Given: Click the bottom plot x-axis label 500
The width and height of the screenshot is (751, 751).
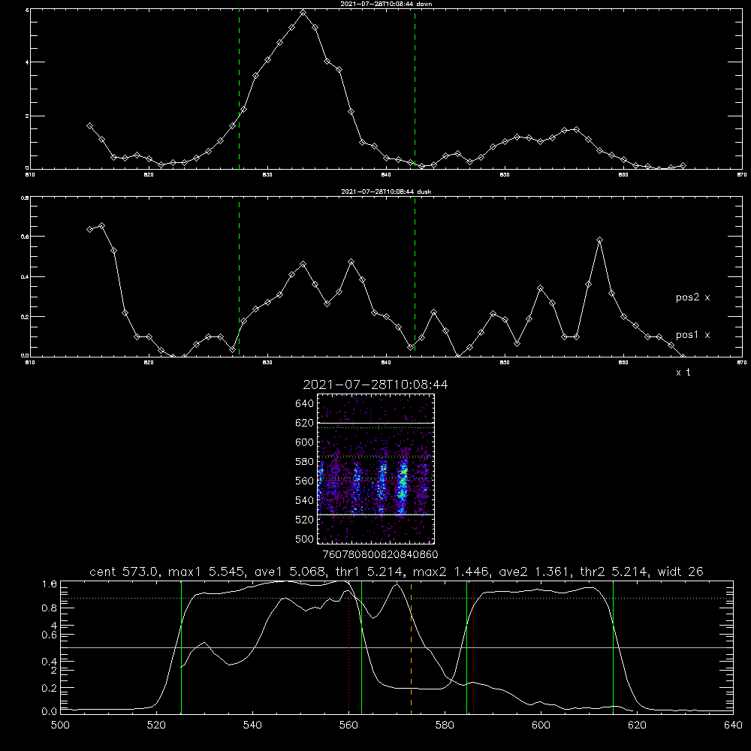Looking at the screenshot, I should click(x=60, y=725).
